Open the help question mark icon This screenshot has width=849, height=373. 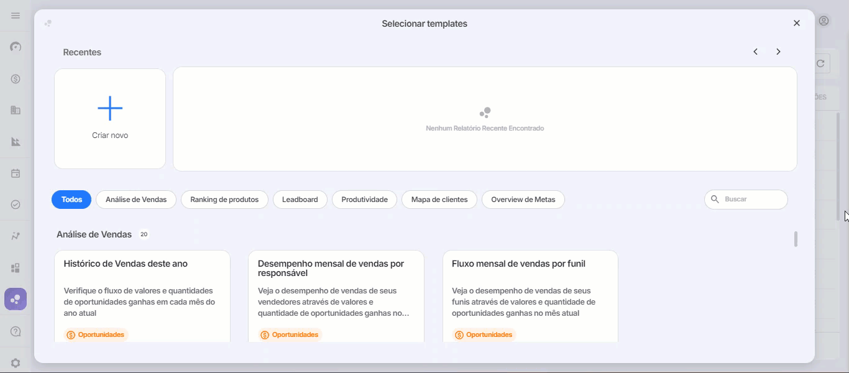(x=16, y=331)
